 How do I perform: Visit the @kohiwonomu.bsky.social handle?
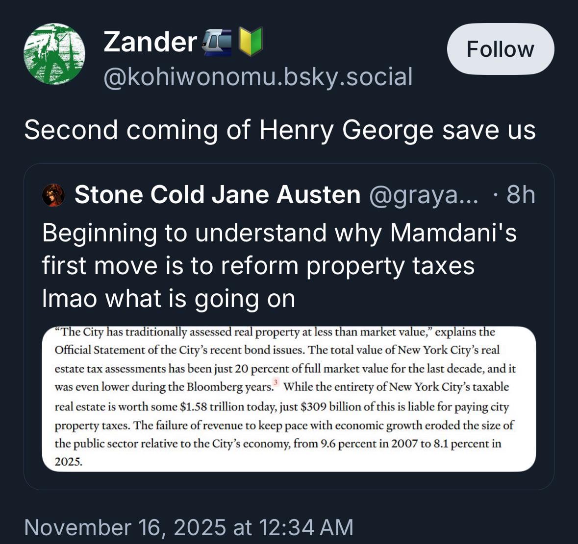[x=258, y=77]
